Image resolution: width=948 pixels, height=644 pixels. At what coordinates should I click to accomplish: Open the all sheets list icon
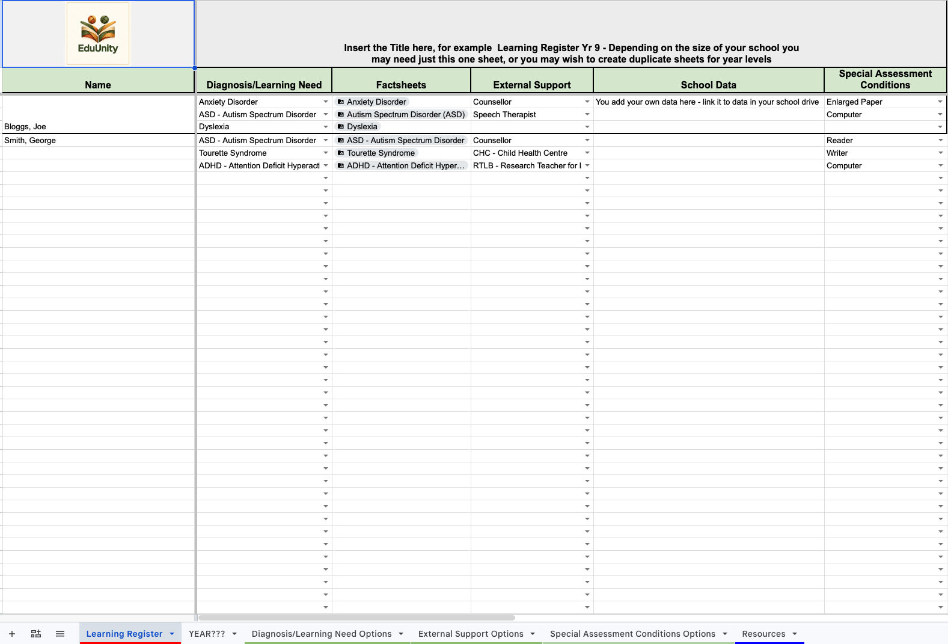point(60,634)
